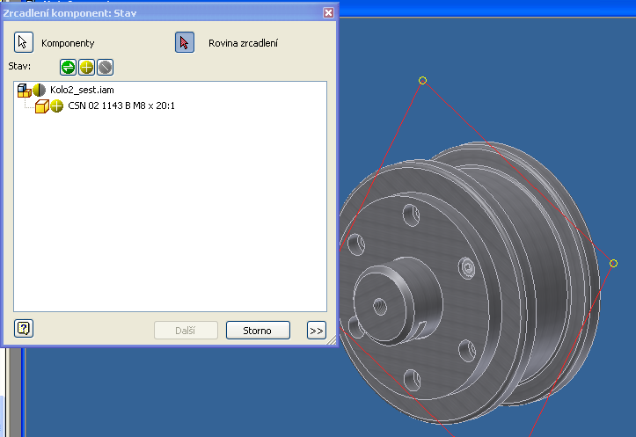Set status to mirrored (green icon)
This screenshot has width=636, height=437.
[x=68, y=67]
